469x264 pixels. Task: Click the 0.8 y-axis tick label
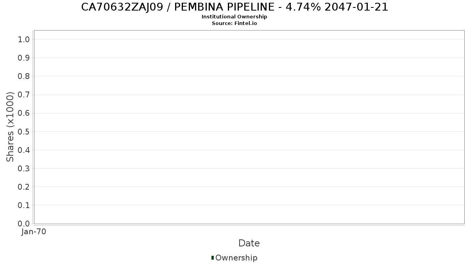click(24, 76)
